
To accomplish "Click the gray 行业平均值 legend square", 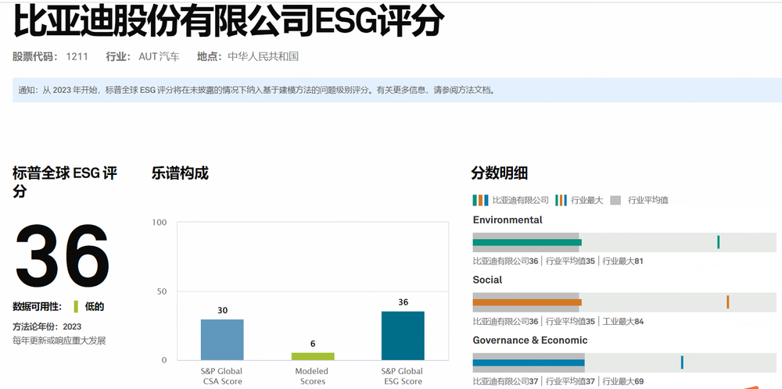I will [615, 200].
